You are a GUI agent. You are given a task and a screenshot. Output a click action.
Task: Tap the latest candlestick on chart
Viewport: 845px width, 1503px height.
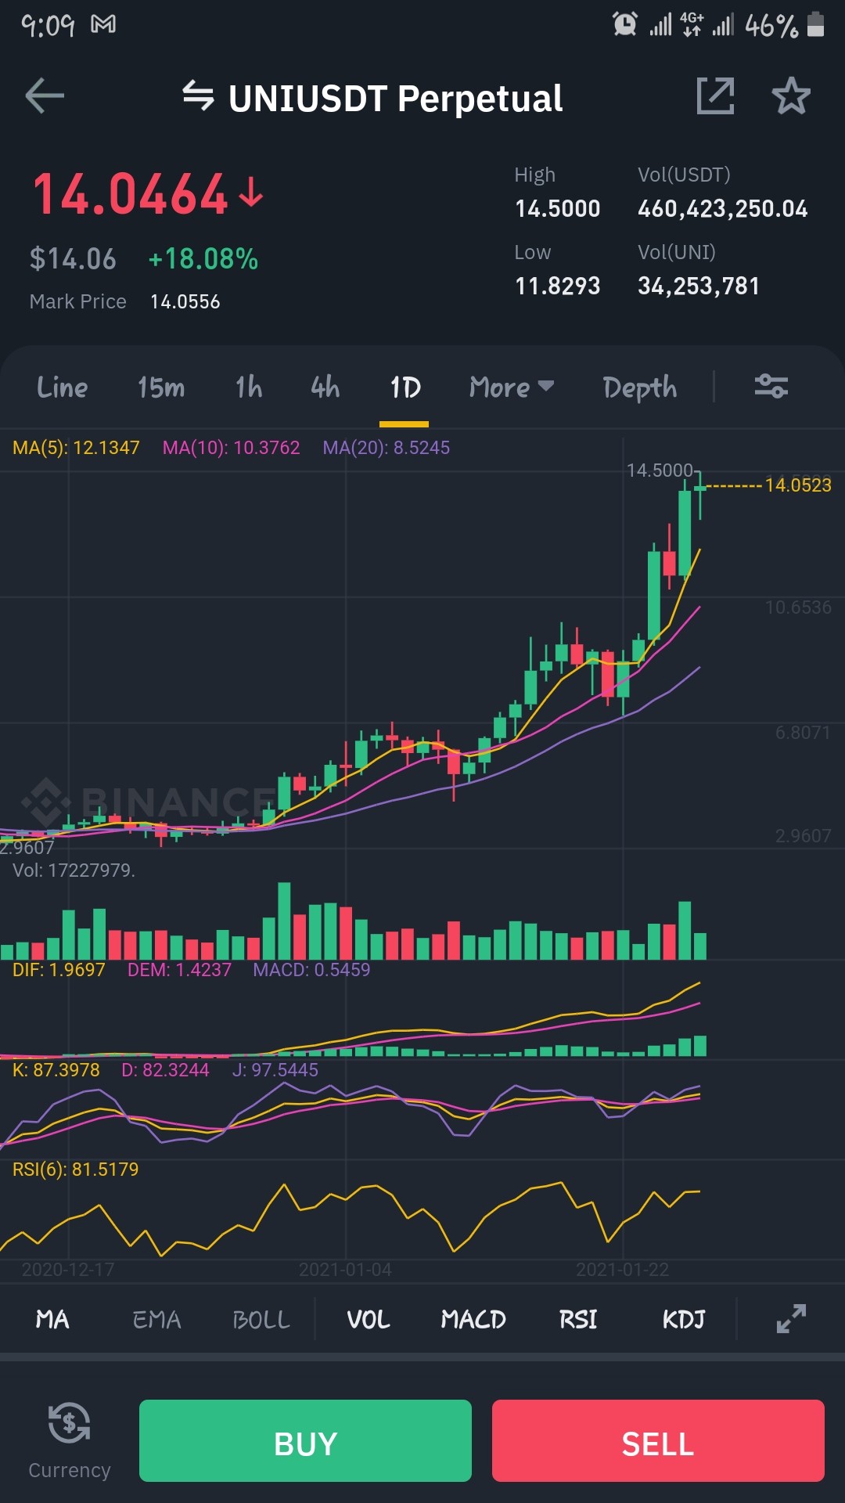pos(700,492)
